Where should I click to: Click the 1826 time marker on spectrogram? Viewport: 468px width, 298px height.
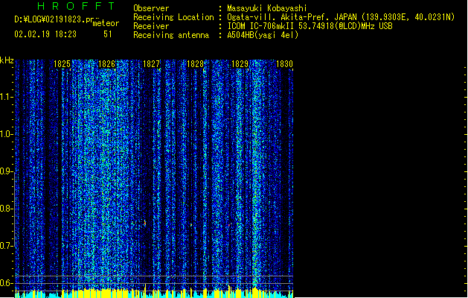tap(106, 64)
